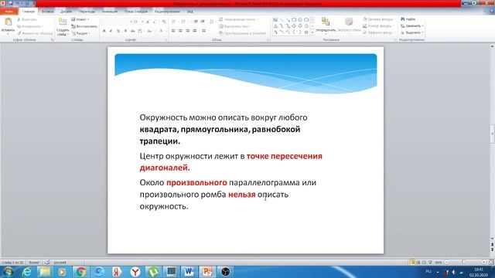Select the Oval shape in shapes gallery
Image resolution: width=495 pixels, height=278 pixels.
tap(300, 20)
